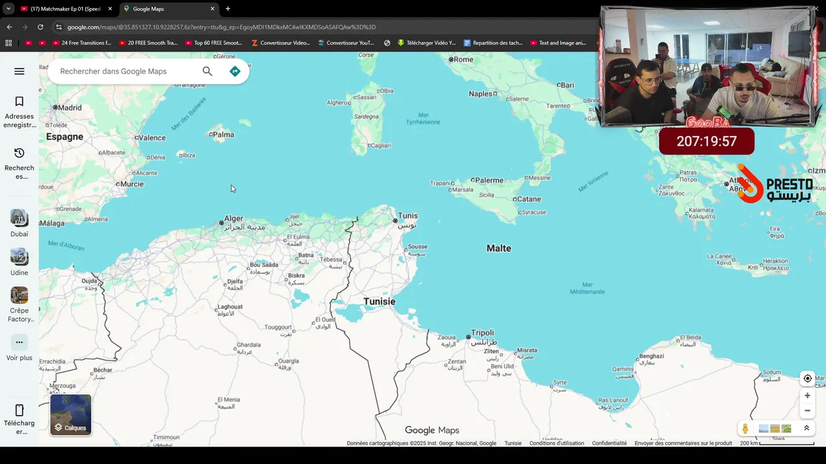Open Confidentialité footer link
The image size is (826, 464).
609,443
